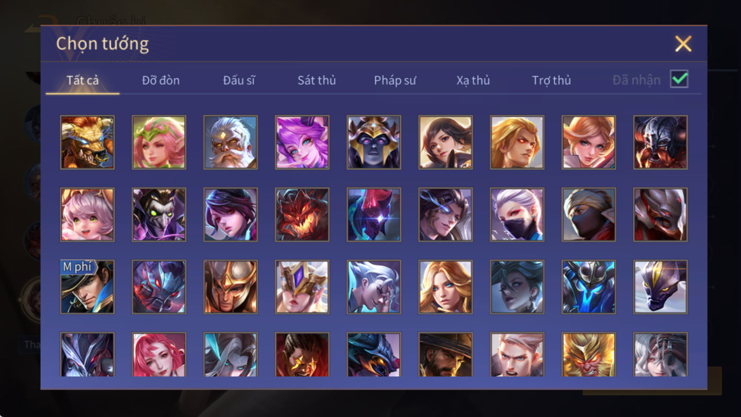741x417 pixels.
Task: Switch to the 'Đỡ đòn' tab
Action: tap(161, 80)
